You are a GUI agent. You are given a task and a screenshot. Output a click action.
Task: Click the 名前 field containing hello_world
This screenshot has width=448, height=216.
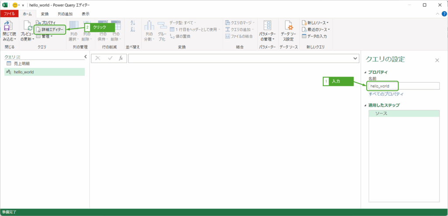(x=403, y=86)
